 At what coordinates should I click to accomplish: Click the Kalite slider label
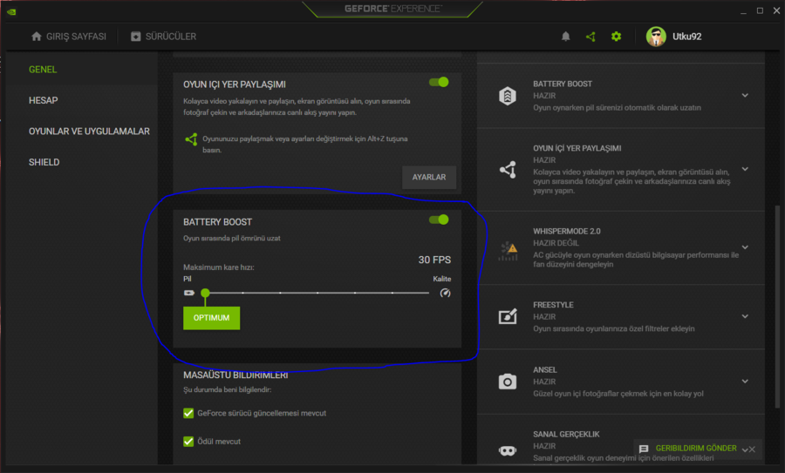pyautogui.click(x=442, y=279)
